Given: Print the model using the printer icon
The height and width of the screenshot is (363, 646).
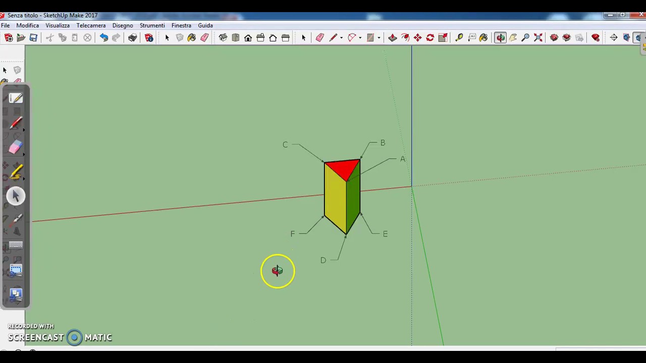Looking at the screenshot, I should pos(133,38).
